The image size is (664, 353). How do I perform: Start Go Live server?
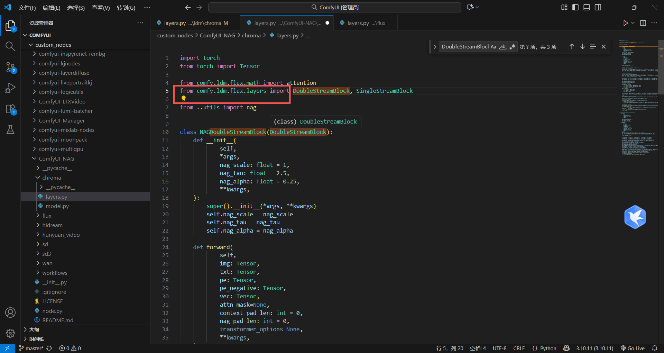click(633, 348)
